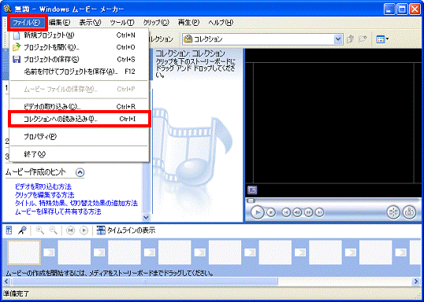Screen dimensions: 424x302
Task: Click the zoom in magnifier on the storyboard toolbar
Action: pos(40,230)
